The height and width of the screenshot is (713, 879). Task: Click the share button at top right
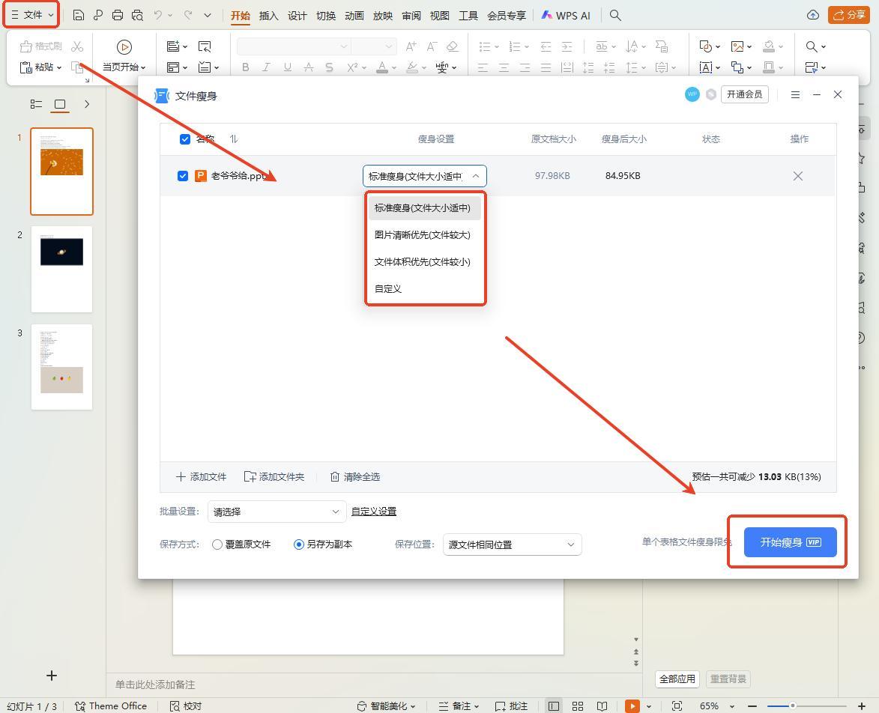pyautogui.click(x=848, y=15)
